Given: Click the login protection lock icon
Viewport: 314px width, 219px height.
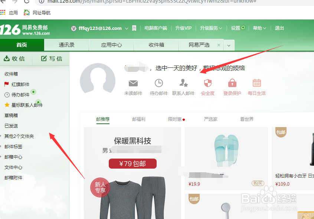Looking at the screenshot, I should point(232,83).
